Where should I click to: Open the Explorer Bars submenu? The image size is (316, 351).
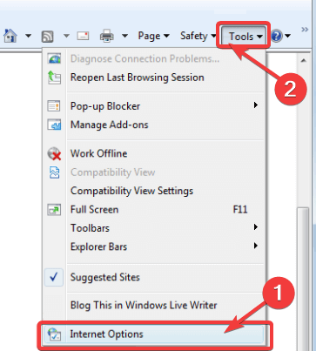click(153, 246)
